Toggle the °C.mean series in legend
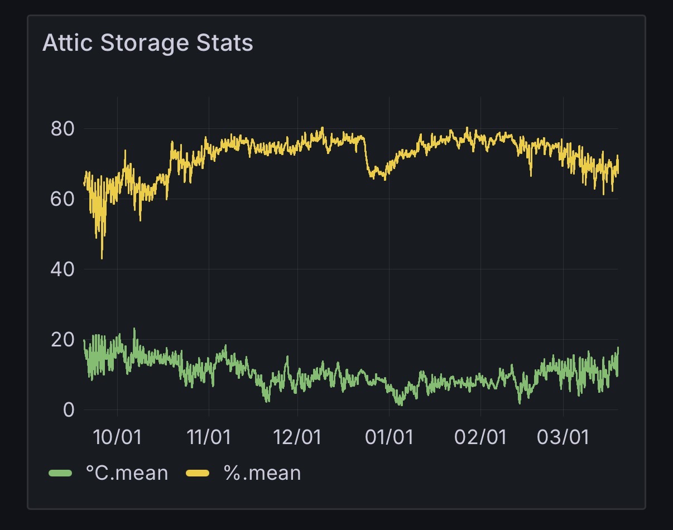This screenshot has height=530, width=673. point(127,473)
